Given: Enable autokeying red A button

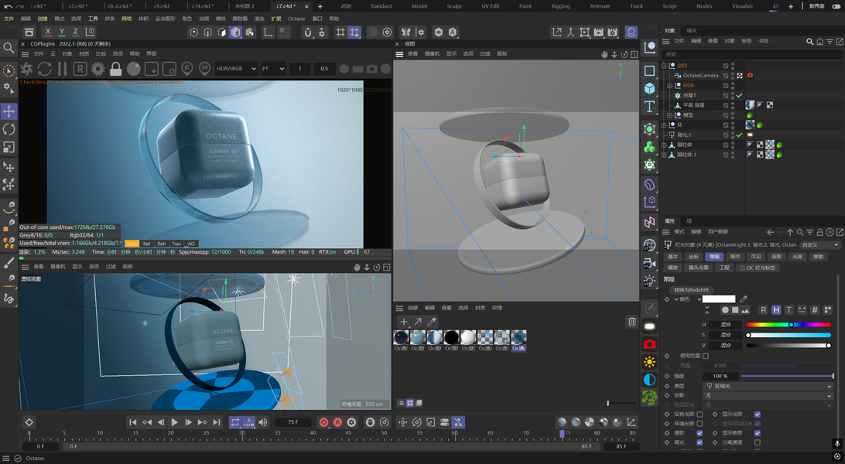Looking at the screenshot, I should click(x=338, y=422).
